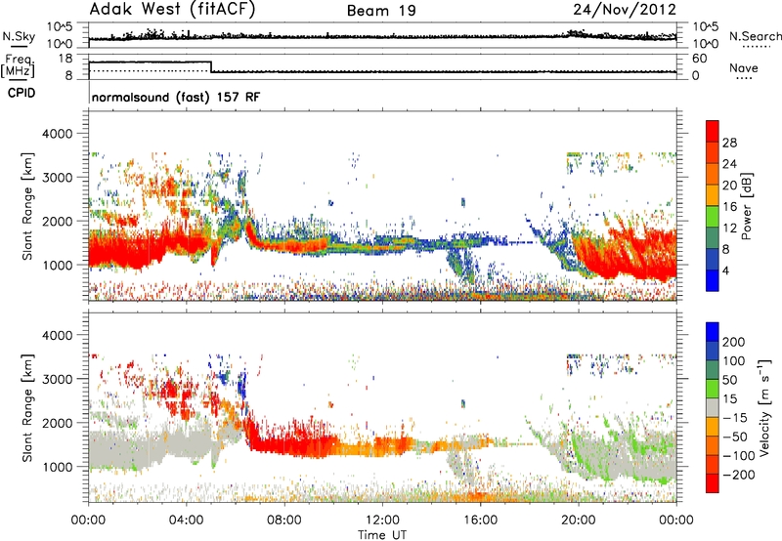Click velocity colorbar label '-50'

(735, 437)
